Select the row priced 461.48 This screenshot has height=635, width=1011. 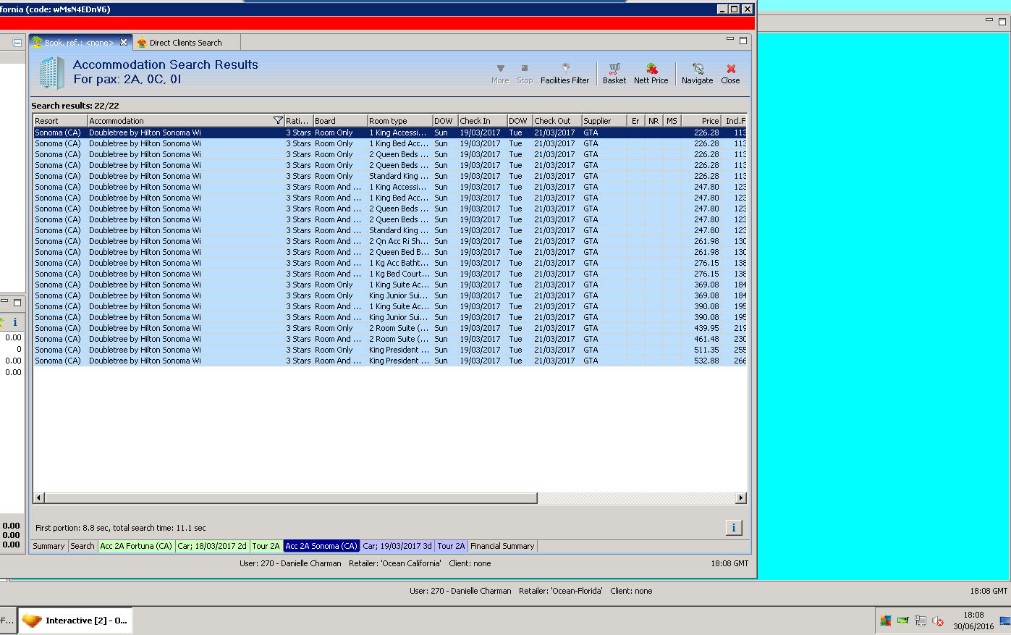(389, 339)
